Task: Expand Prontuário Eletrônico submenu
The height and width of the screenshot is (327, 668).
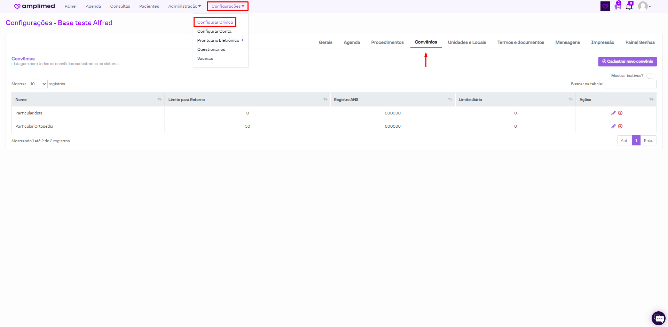Action: (220, 40)
